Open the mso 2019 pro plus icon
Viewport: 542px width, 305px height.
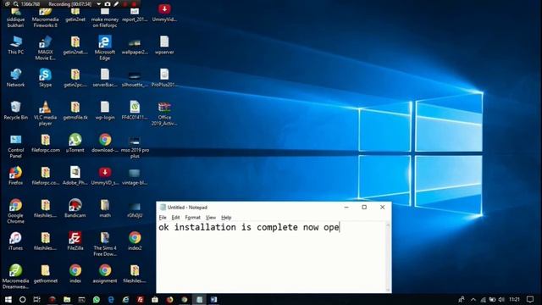[x=135, y=146]
